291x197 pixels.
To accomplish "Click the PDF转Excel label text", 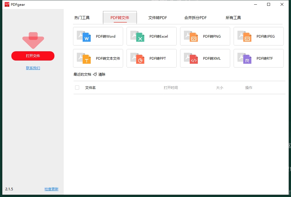I will click(x=159, y=37).
